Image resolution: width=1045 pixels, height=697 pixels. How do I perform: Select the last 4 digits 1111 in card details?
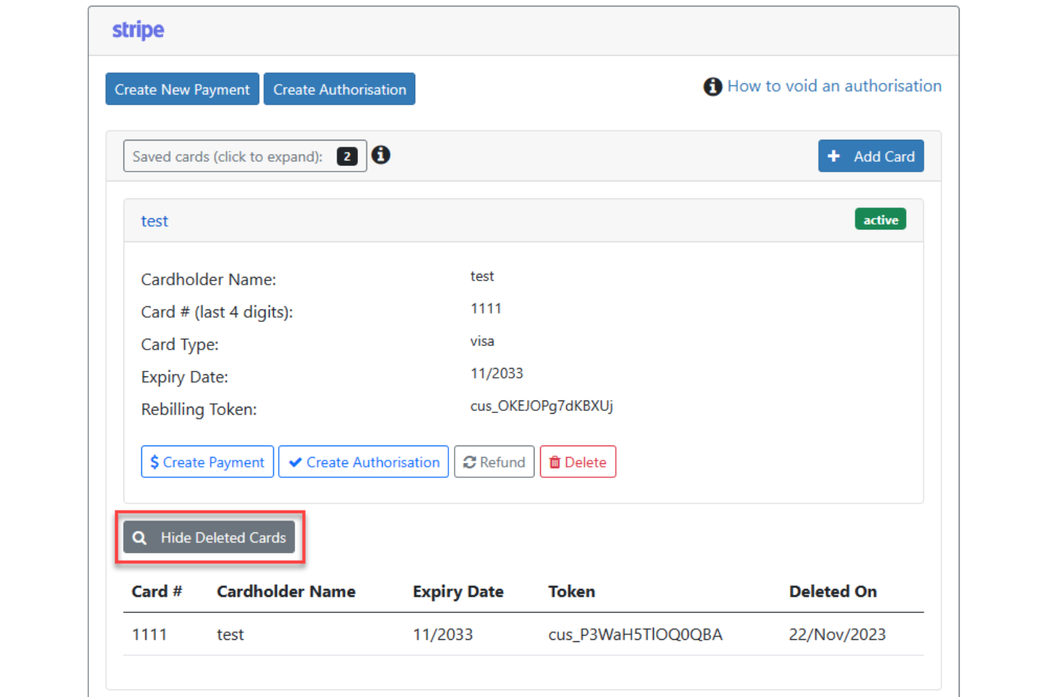(486, 309)
